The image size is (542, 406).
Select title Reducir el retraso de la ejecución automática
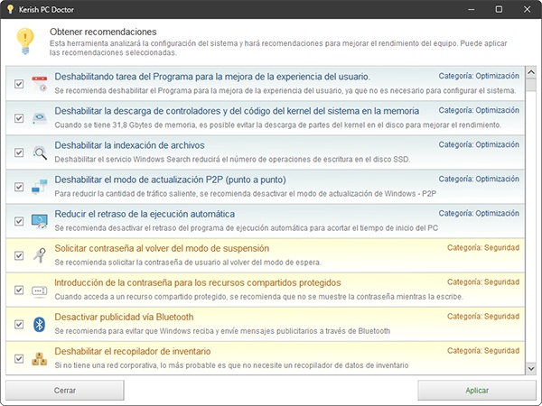(145, 214)
